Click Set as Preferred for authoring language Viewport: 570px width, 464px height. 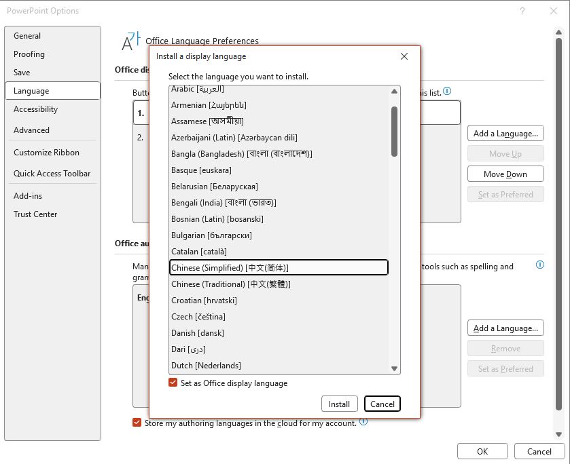pyautogui.click(x=505, y=368)
